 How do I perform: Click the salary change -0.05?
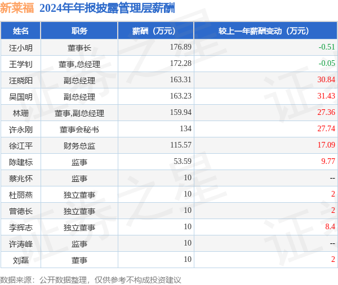pos(327,63)
